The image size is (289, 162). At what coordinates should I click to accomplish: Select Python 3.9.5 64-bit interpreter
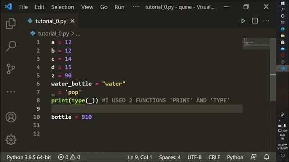tap(29, 157)
